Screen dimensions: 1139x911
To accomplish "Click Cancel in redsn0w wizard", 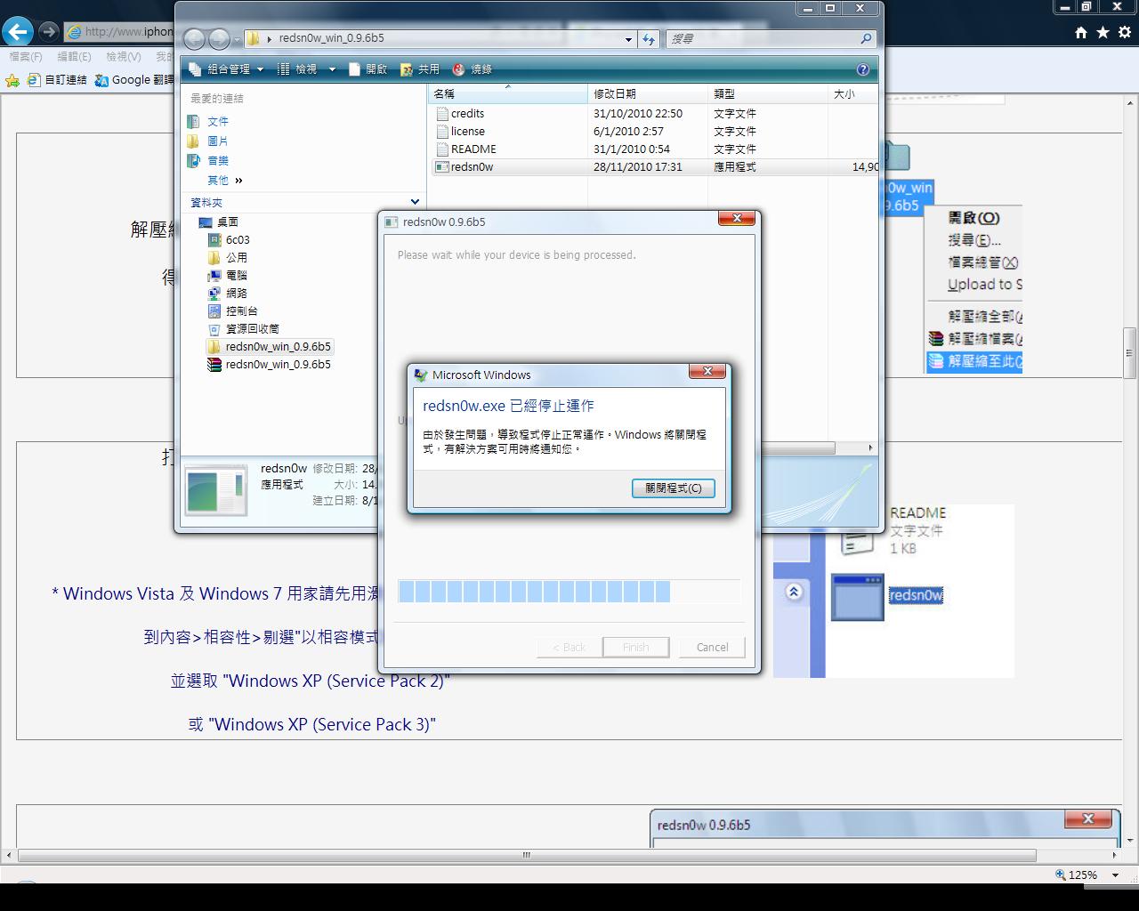I will (712, 648).
